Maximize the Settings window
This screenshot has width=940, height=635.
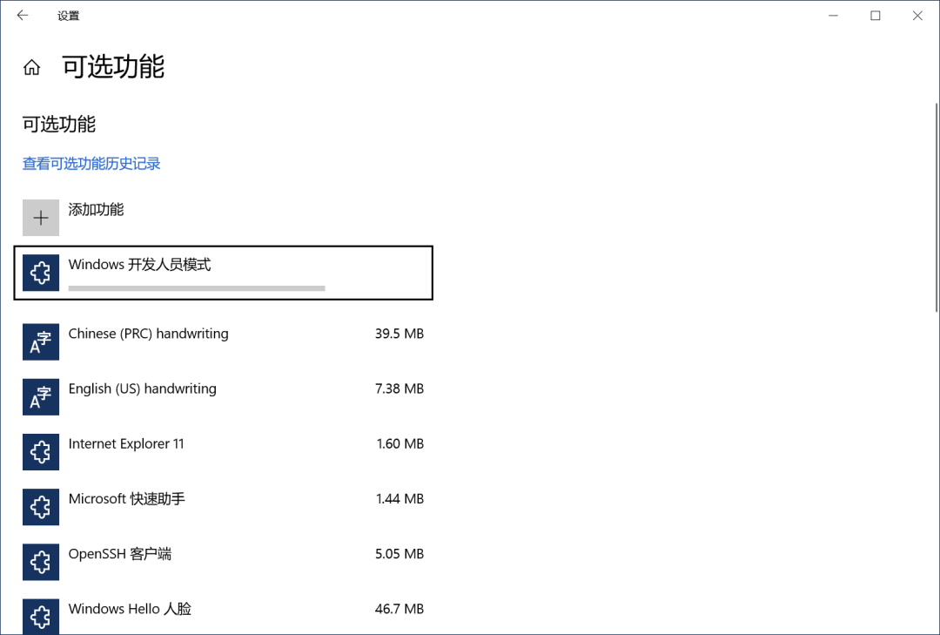coord(876,16)
